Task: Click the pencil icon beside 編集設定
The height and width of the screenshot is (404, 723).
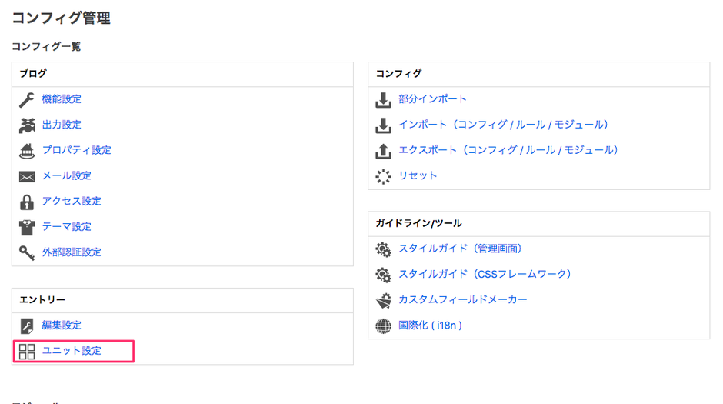Action: pyautogui.click(x=27, y=326)
